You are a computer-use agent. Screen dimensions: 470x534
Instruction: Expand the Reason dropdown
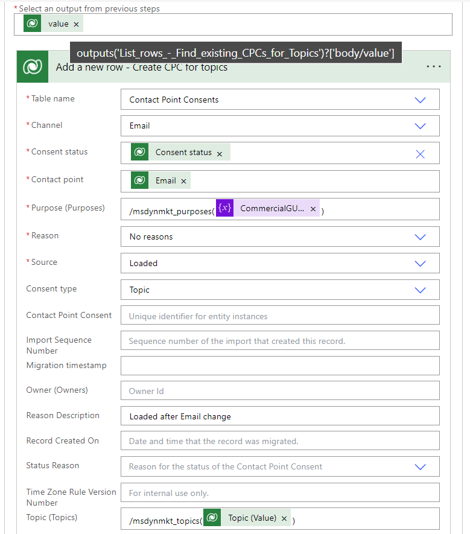click(x=420, y=237)
